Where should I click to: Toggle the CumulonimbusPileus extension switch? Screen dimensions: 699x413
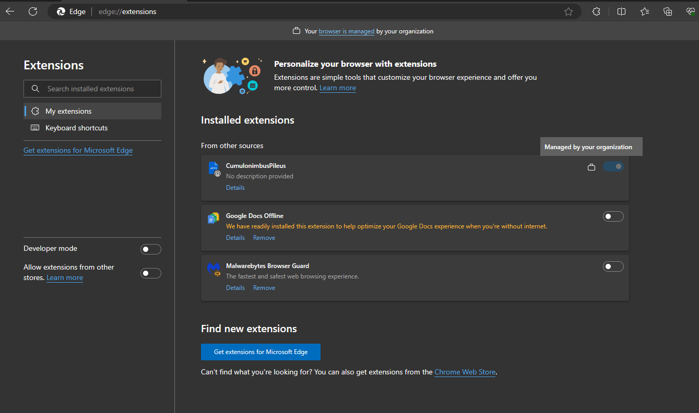click(x=613, y=166)
